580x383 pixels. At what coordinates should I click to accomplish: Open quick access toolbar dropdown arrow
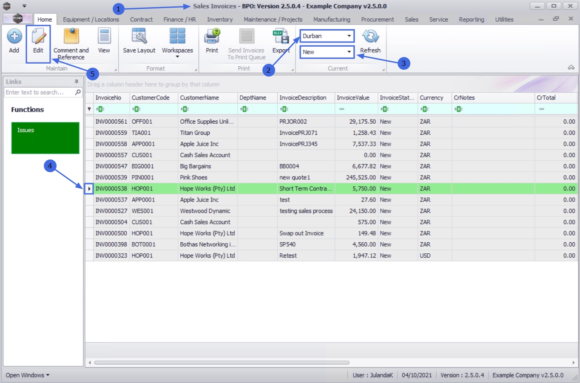[24, 6]
